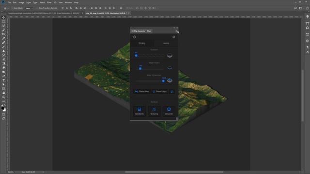
Task: Select the Pen tool
Action: pyautogui.click(x=3, y=76)
